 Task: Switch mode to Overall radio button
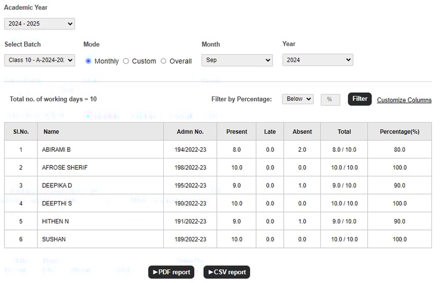[x=163, y=61]
